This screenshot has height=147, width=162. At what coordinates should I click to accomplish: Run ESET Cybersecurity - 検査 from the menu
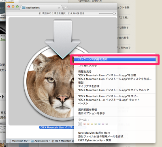95,140
